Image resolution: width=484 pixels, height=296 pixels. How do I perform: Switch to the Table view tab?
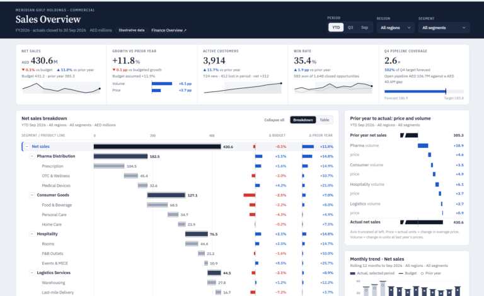[x=324, y=120]
